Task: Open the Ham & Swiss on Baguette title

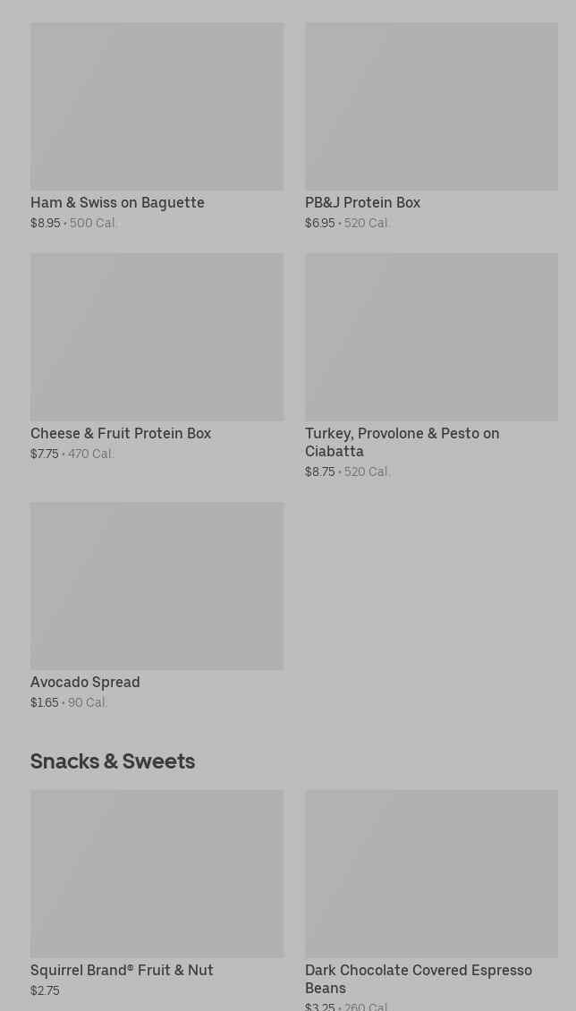Action: tap(117, 203)
